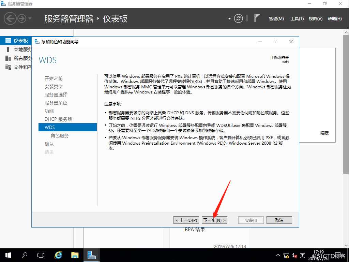Click network status tray icon

pyautogui.click(x=286, y=255)
